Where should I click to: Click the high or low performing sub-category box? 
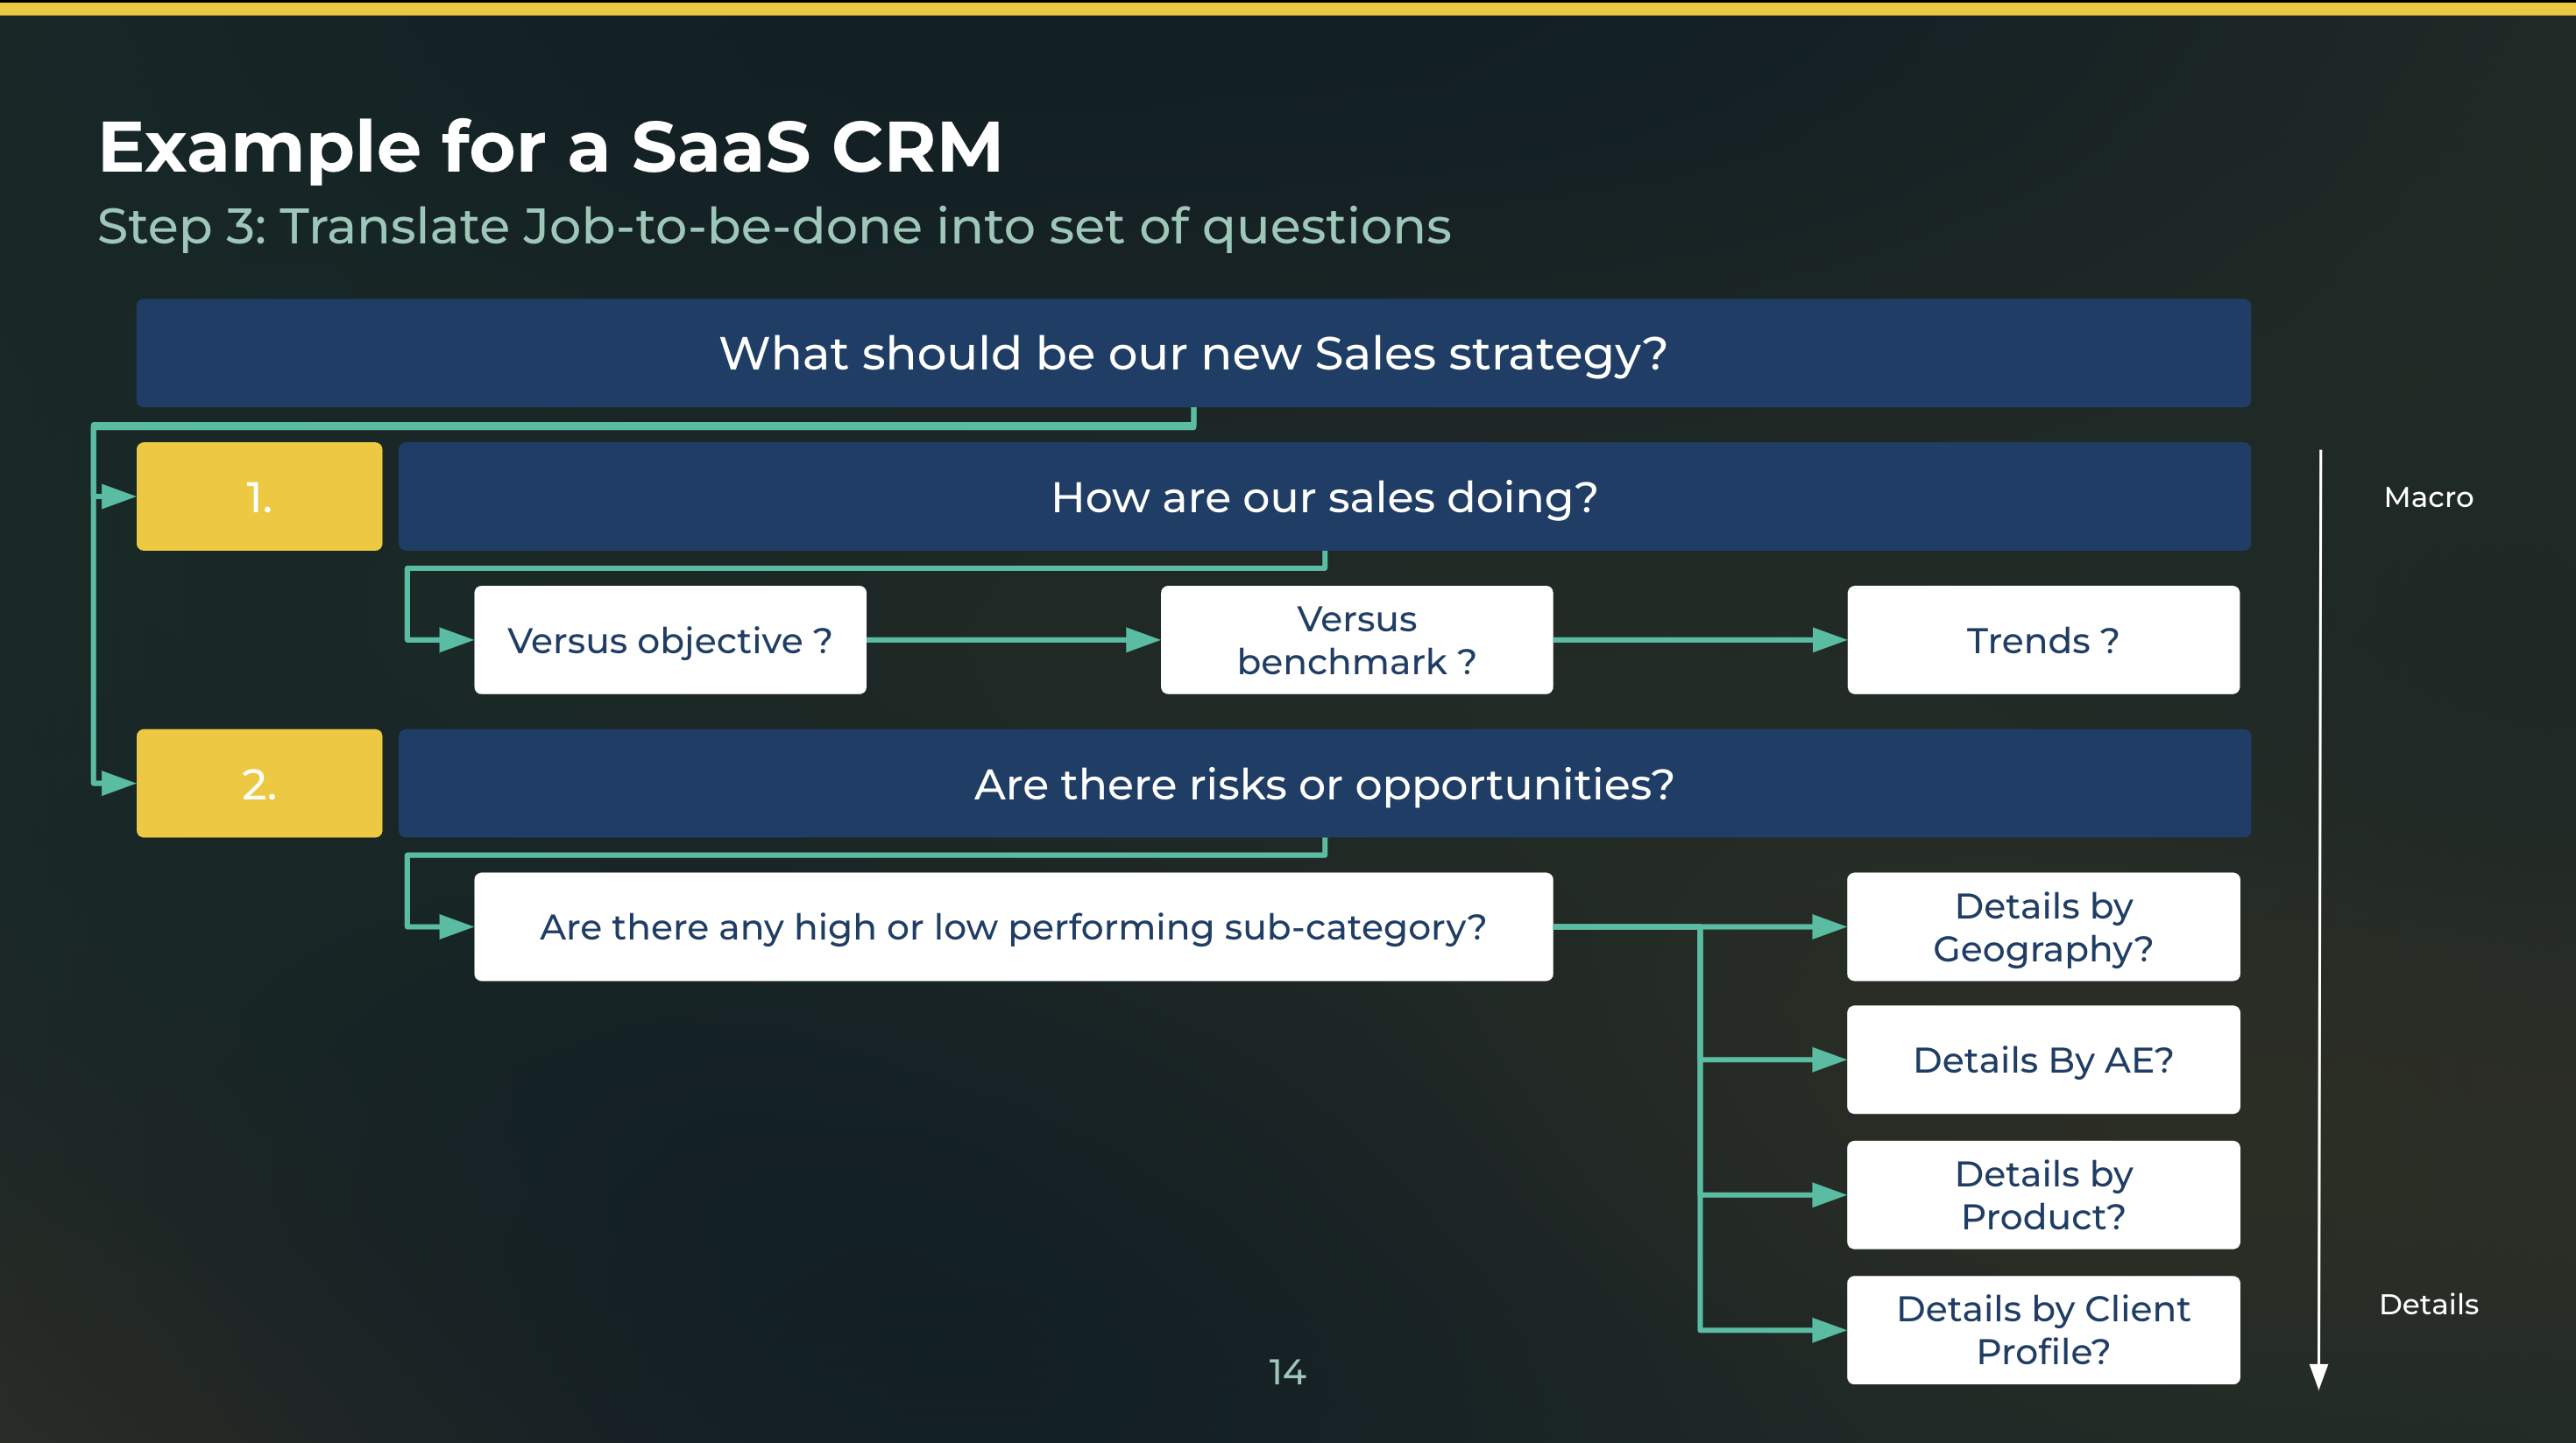[x=1012, y=926]
